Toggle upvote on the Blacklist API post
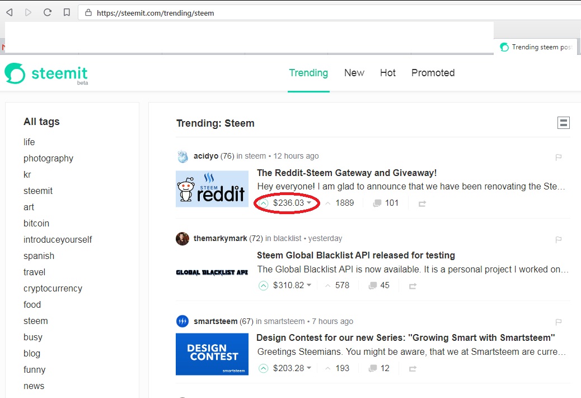581x398 pixels. point(263,286)
